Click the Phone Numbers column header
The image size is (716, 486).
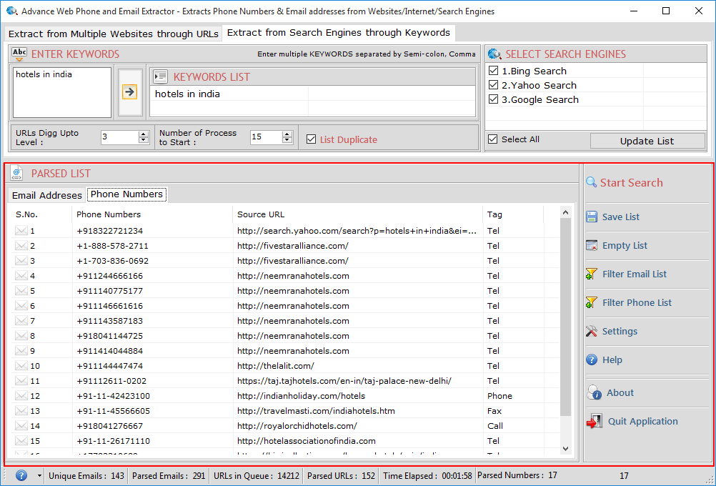(x=152, y=214)
